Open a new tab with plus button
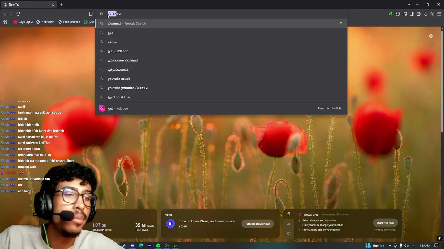 (61, 4)
